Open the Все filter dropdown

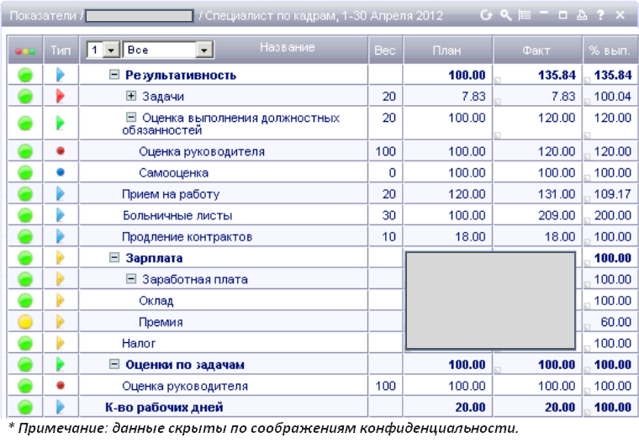click(168, 50)
